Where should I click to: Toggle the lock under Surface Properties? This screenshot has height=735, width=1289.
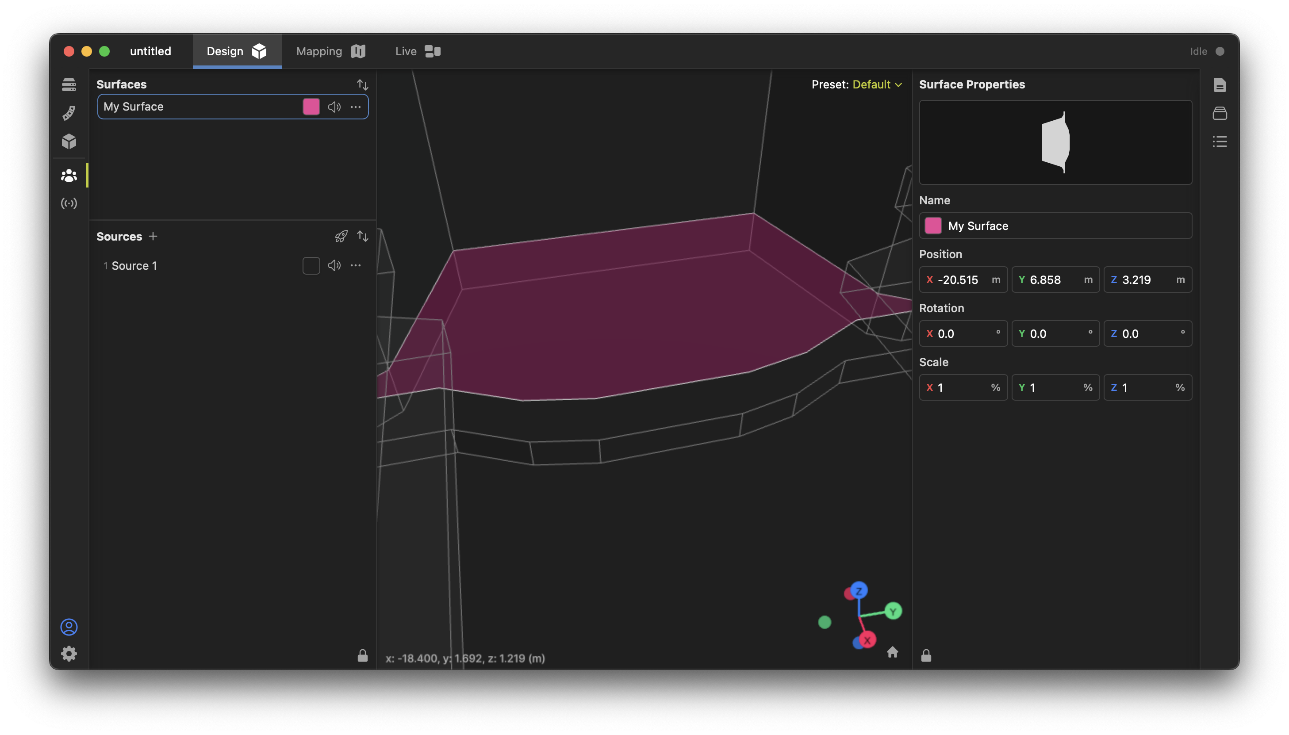[926, 656]
